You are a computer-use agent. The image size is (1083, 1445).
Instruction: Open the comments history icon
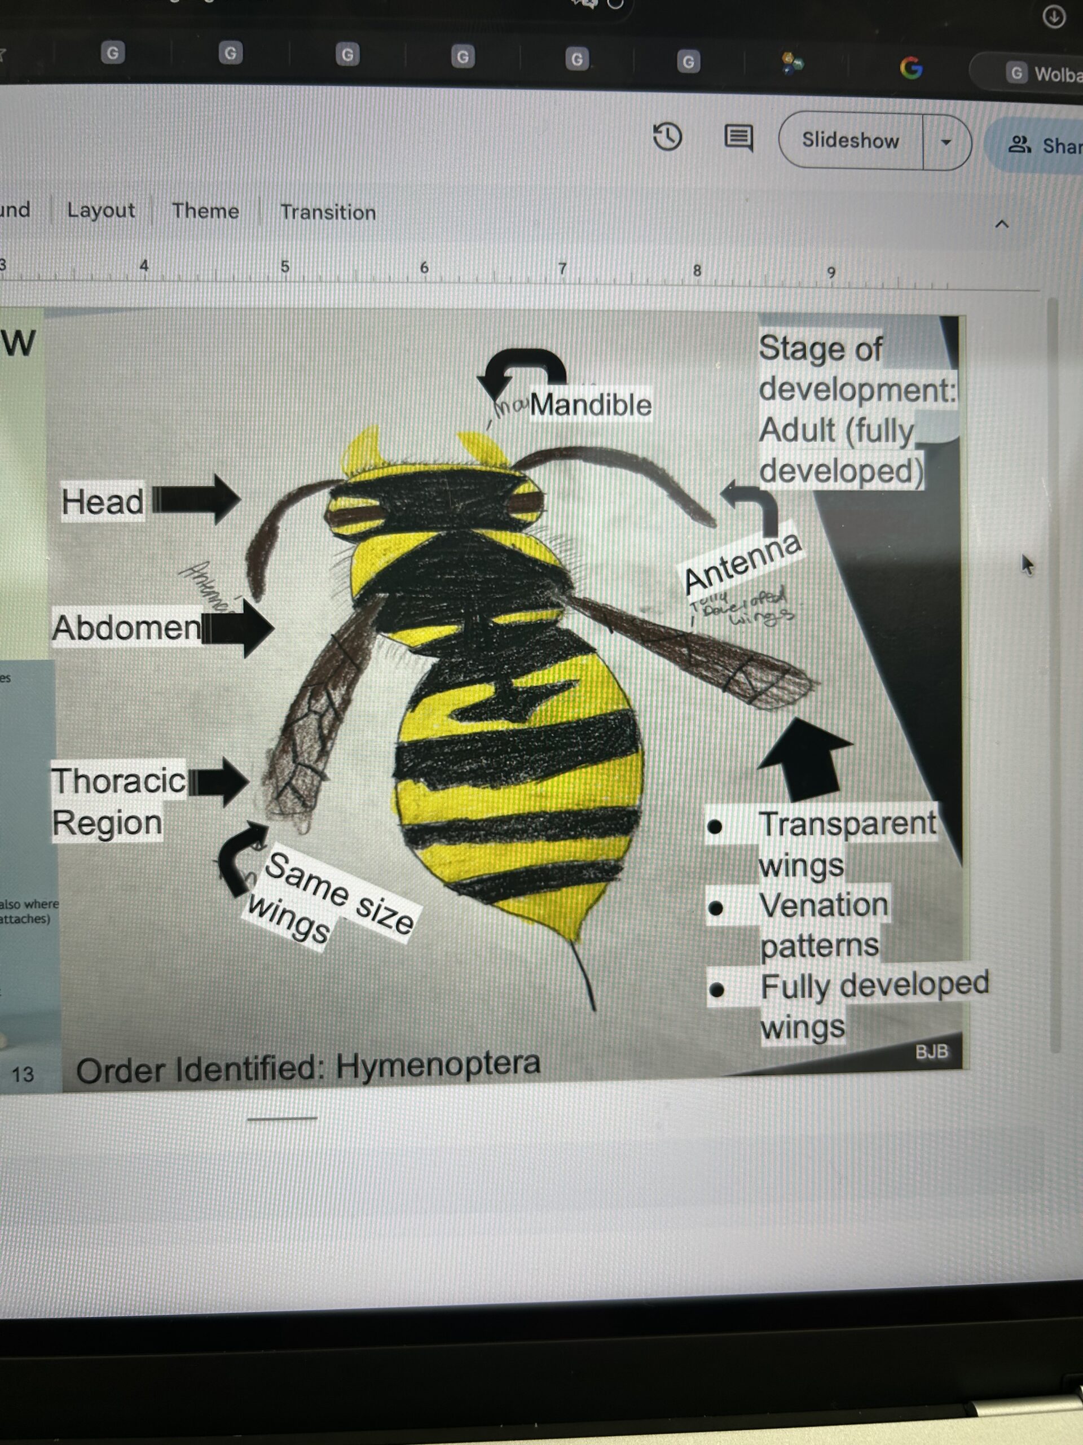(738, 138)
